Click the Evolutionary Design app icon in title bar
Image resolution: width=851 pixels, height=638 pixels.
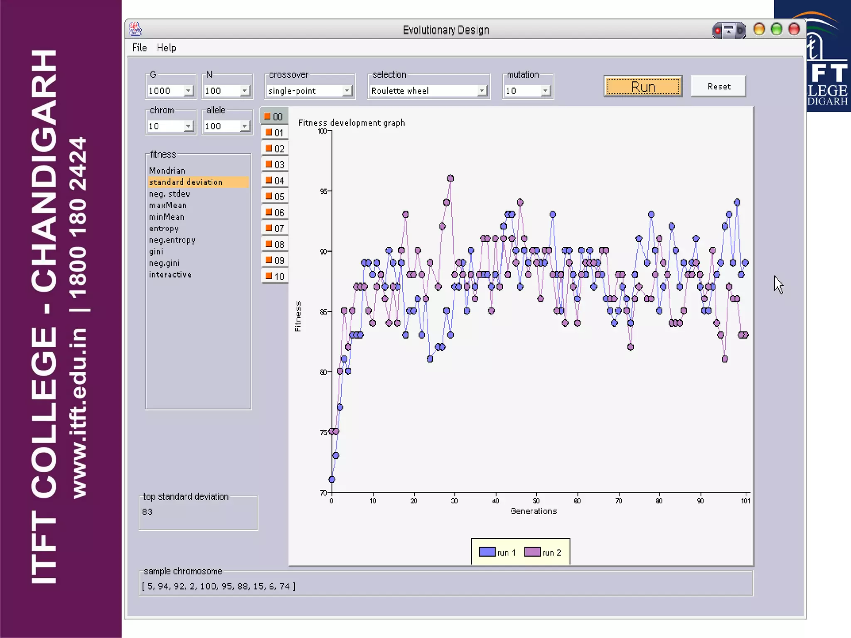click(x=135, y=29)
